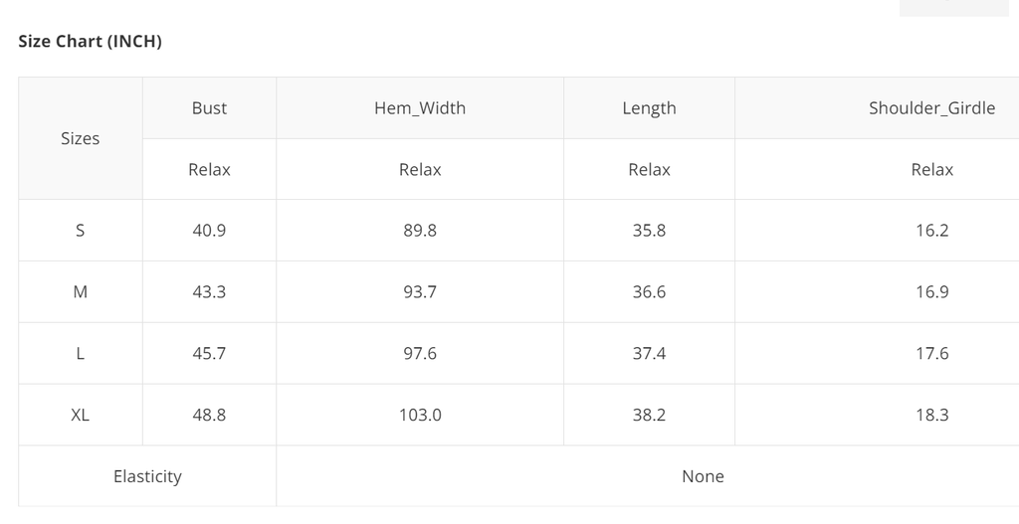Screen dimensions: 1019x524
Task: Click the Relax label under Bust
Action: pos(209,170)
